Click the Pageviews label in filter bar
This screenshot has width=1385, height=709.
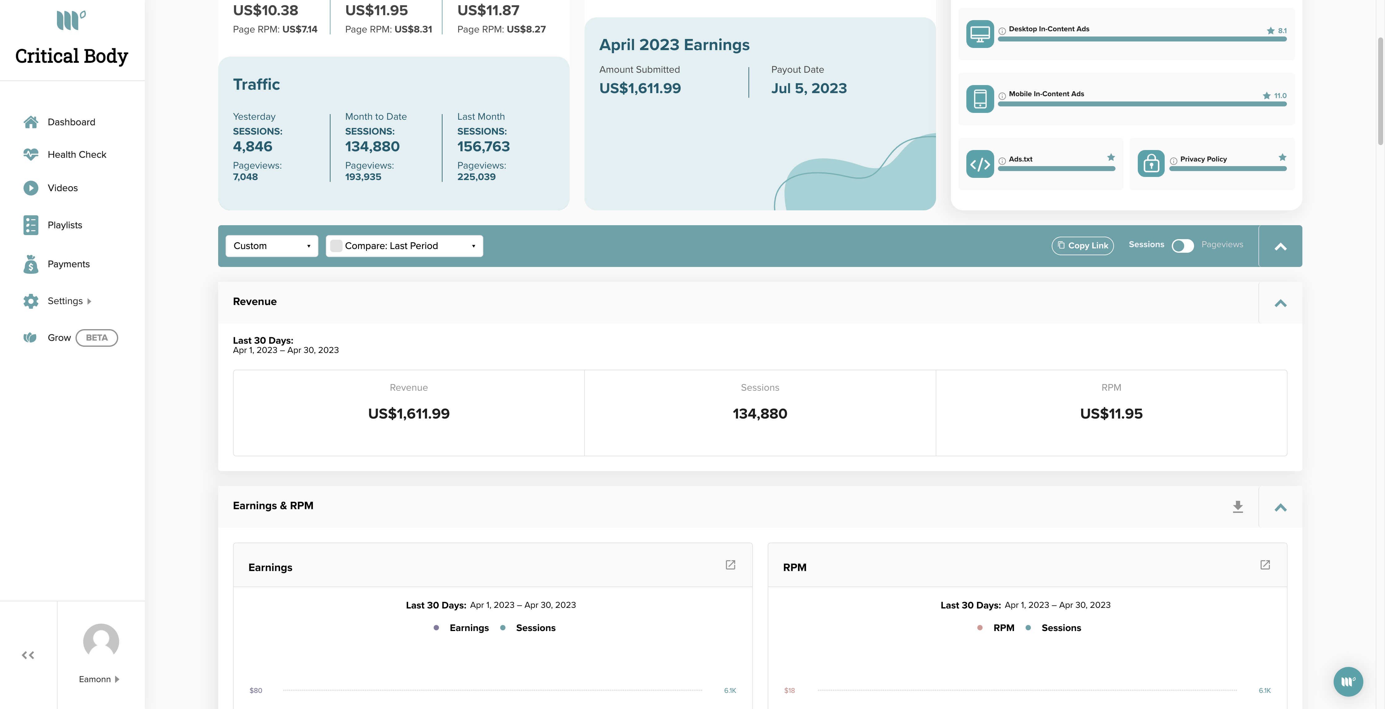[x=1222, y=244]
